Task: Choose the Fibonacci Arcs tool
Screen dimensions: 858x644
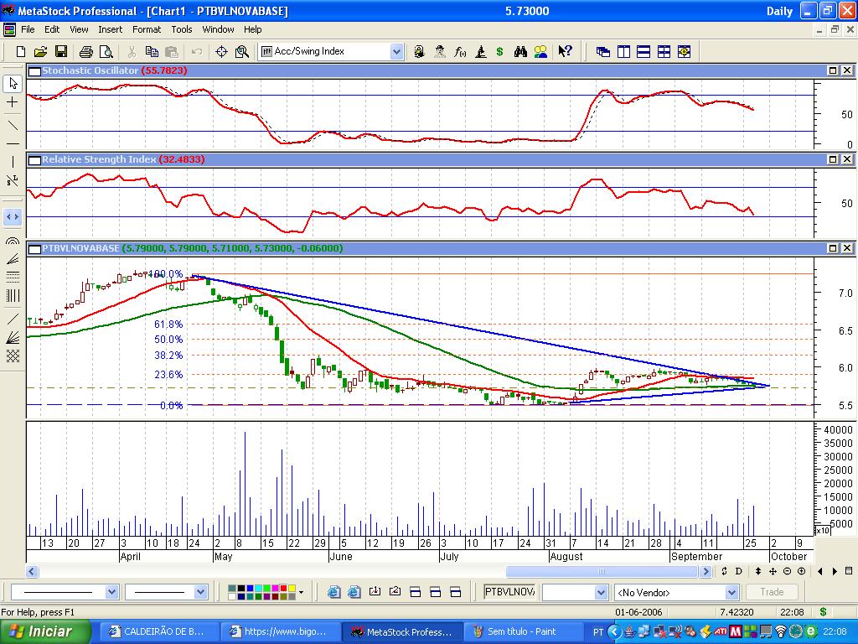Action: click(x=13, y=241)
